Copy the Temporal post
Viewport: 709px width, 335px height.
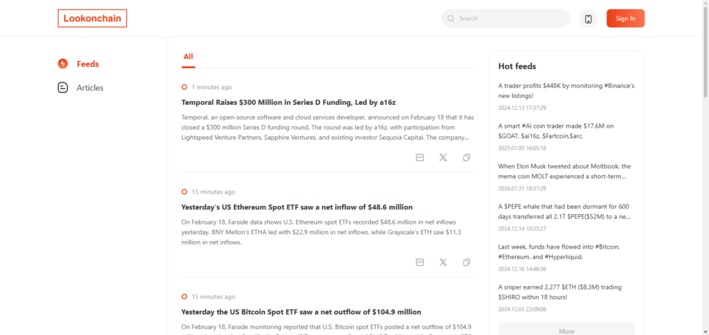click(x=467, y=157)
